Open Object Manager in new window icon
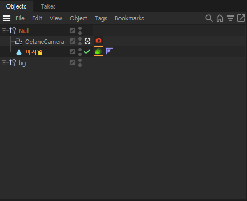The width and height of the screenshot is (247, 201). tap(241, 18)
